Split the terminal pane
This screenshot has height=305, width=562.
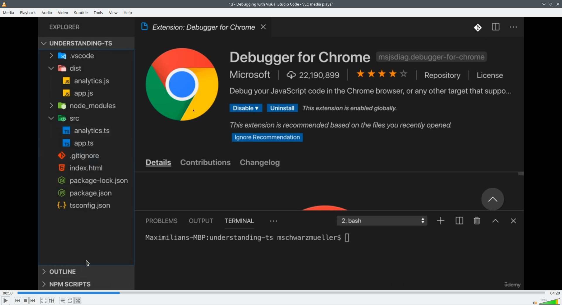pos(459,221)
